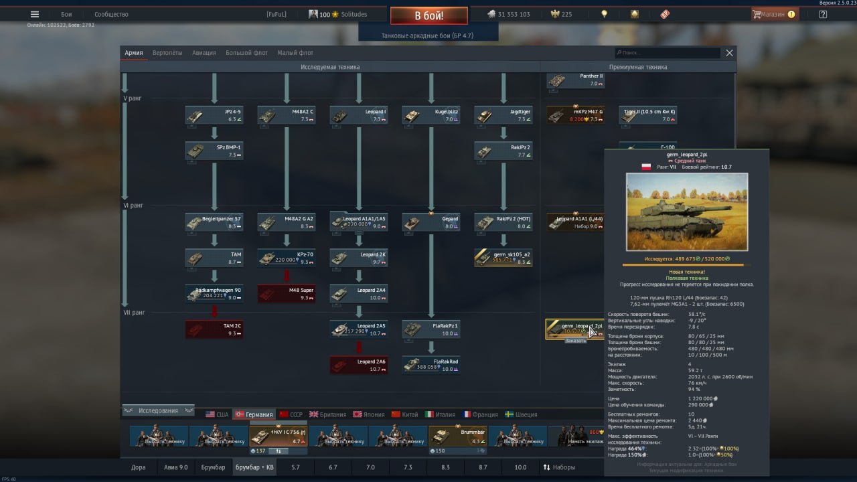Select the germ_sk105_a2 card
The image size is (857, 482).
click(x=503, y=258)
